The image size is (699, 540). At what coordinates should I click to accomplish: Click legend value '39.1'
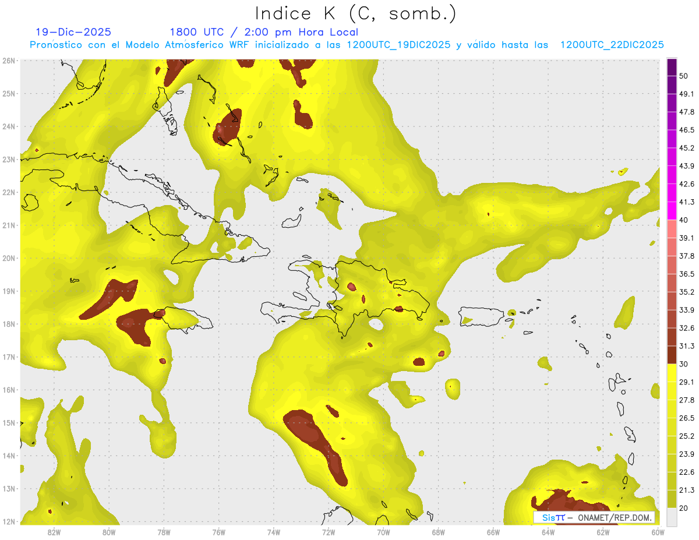coord(686,238)
